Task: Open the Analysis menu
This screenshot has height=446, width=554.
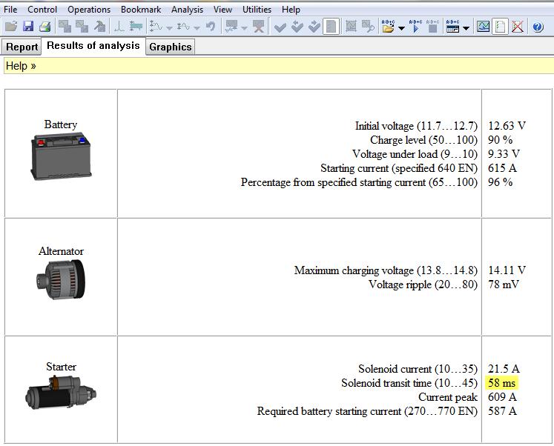Action: click(x=187, y=10)
